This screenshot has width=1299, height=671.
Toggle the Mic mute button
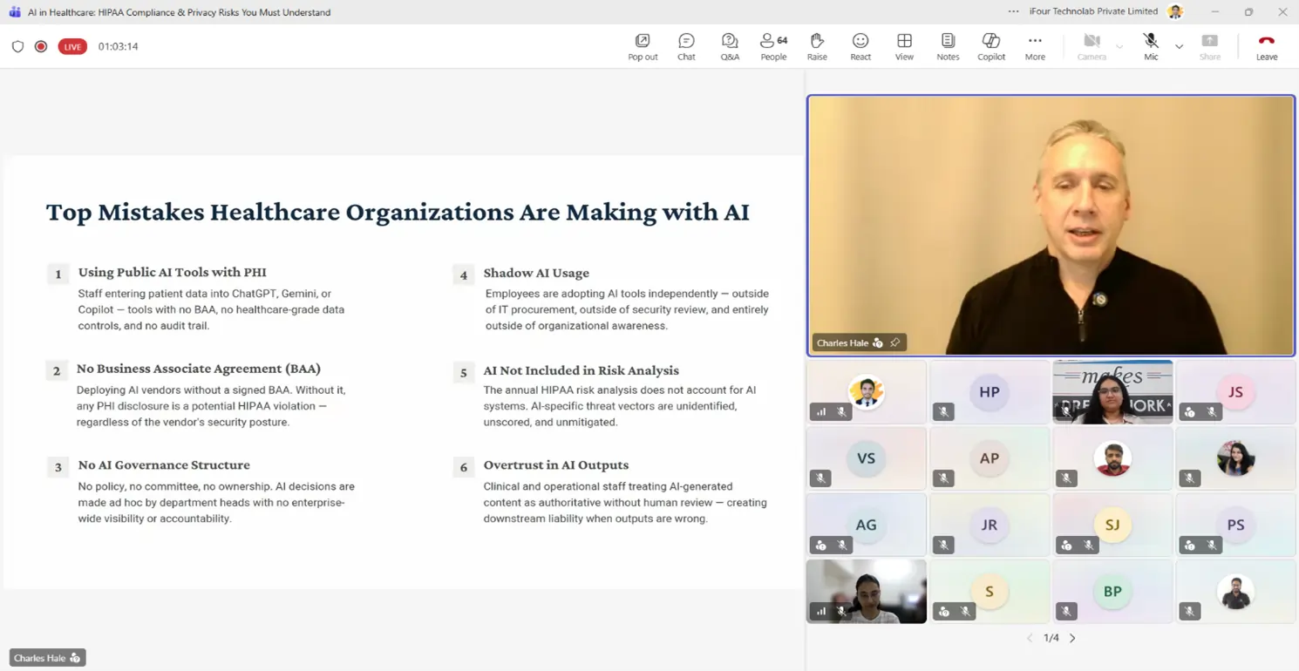(1151, 46)
